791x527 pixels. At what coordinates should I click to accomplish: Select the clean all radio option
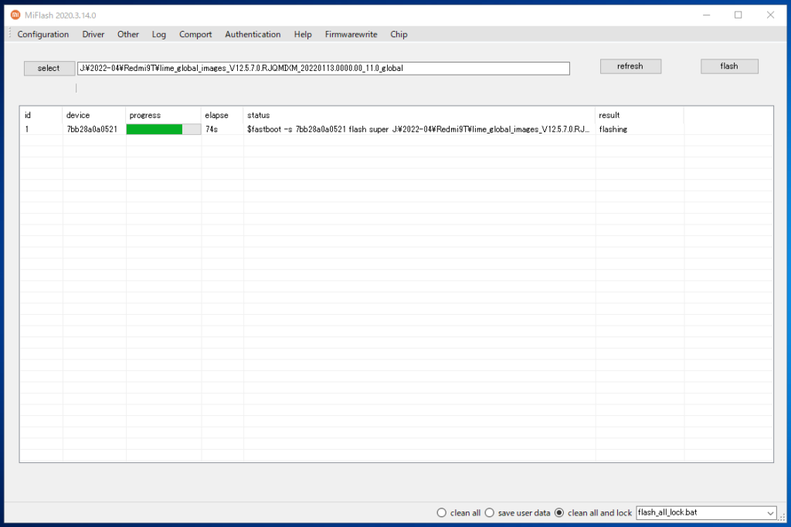pos(441,512)
